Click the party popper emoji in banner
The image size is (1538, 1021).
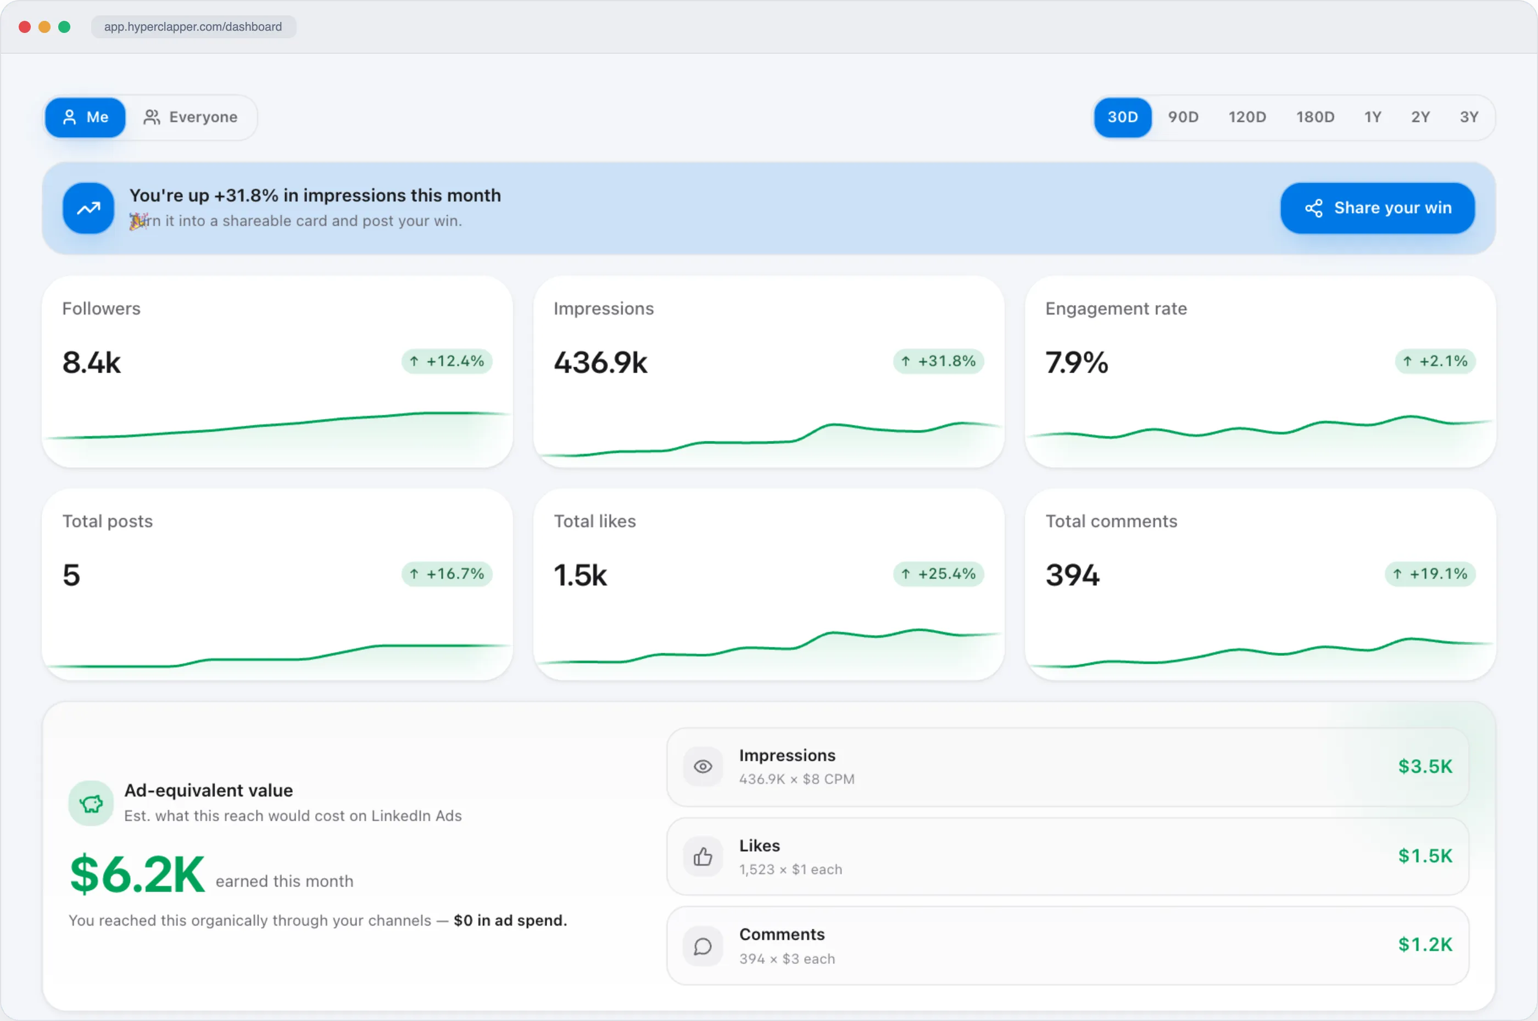pos(138,221)
